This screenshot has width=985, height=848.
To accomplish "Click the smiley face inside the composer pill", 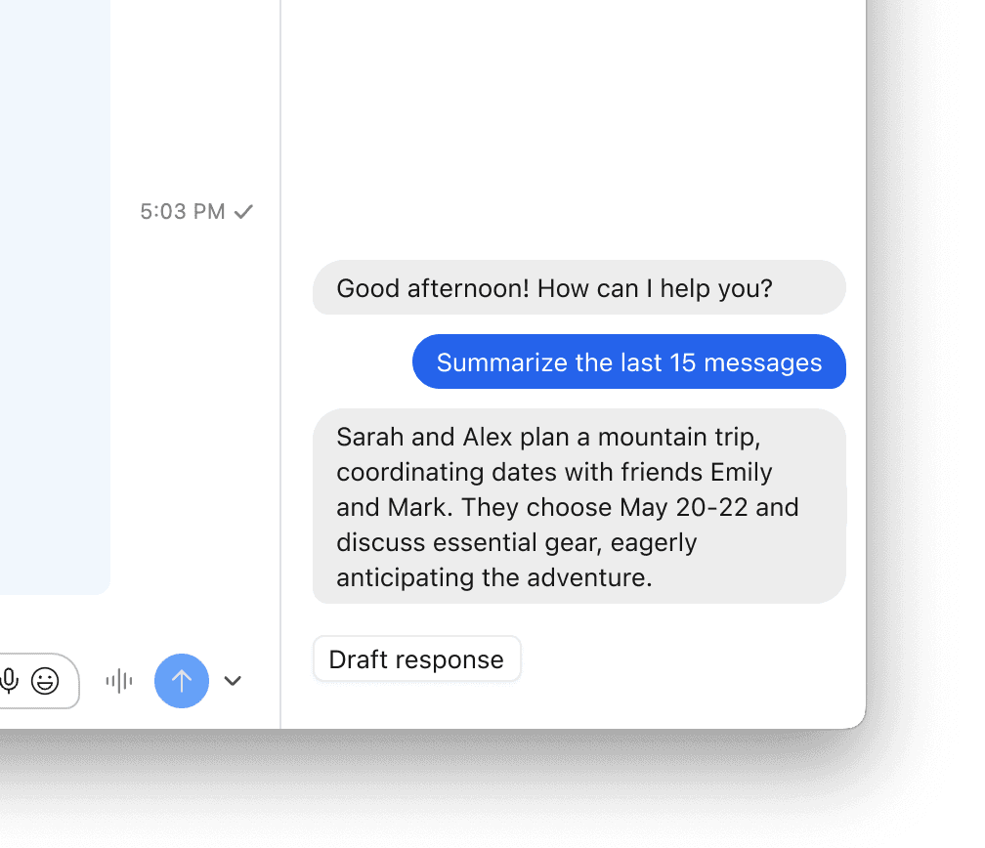I will pos(45,681).
